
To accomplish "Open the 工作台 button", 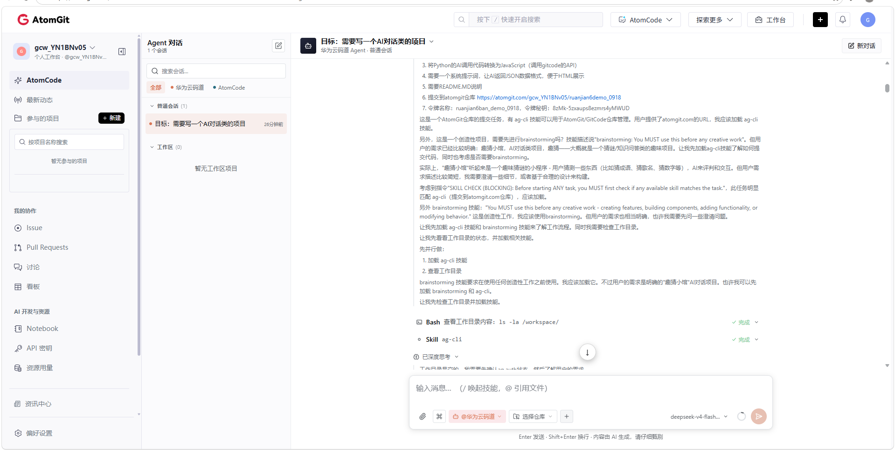I will click(x=770, y=20).
